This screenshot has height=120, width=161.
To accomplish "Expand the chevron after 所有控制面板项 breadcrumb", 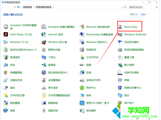I will click(x=53, y=7).
